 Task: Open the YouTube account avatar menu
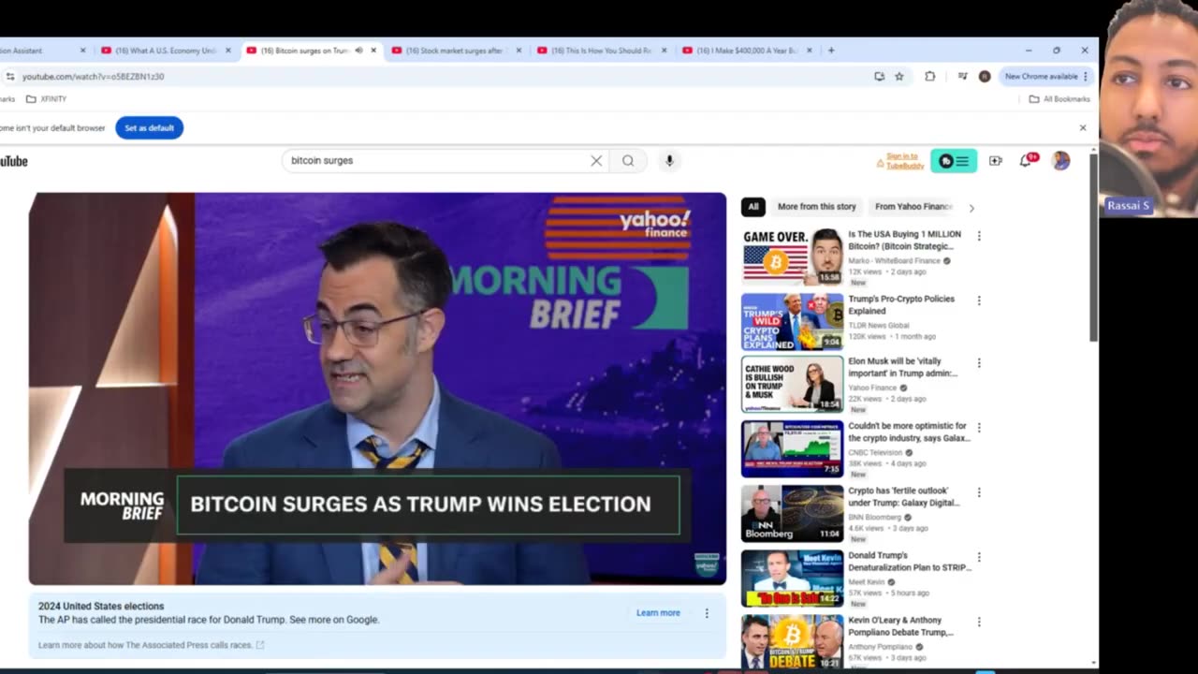pos(1060,161)
